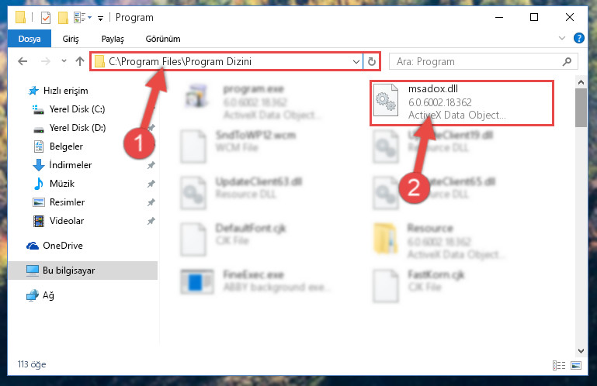
Task: Go up one folder level arrow
Action: (x=80, y=61)
